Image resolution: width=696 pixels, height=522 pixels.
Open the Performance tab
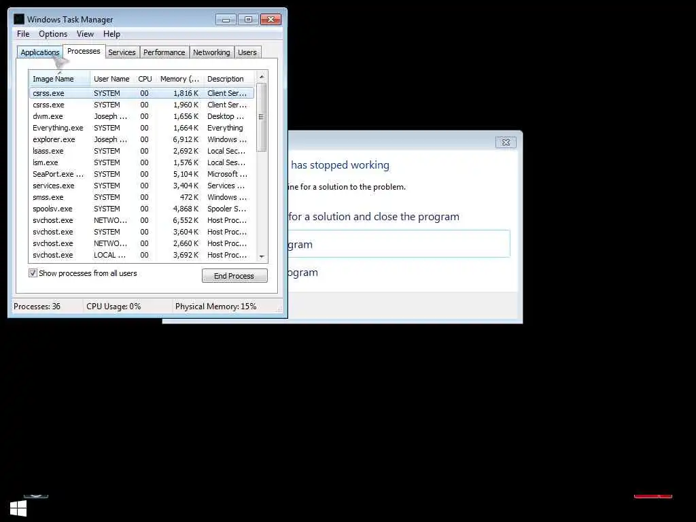(164, 52)
